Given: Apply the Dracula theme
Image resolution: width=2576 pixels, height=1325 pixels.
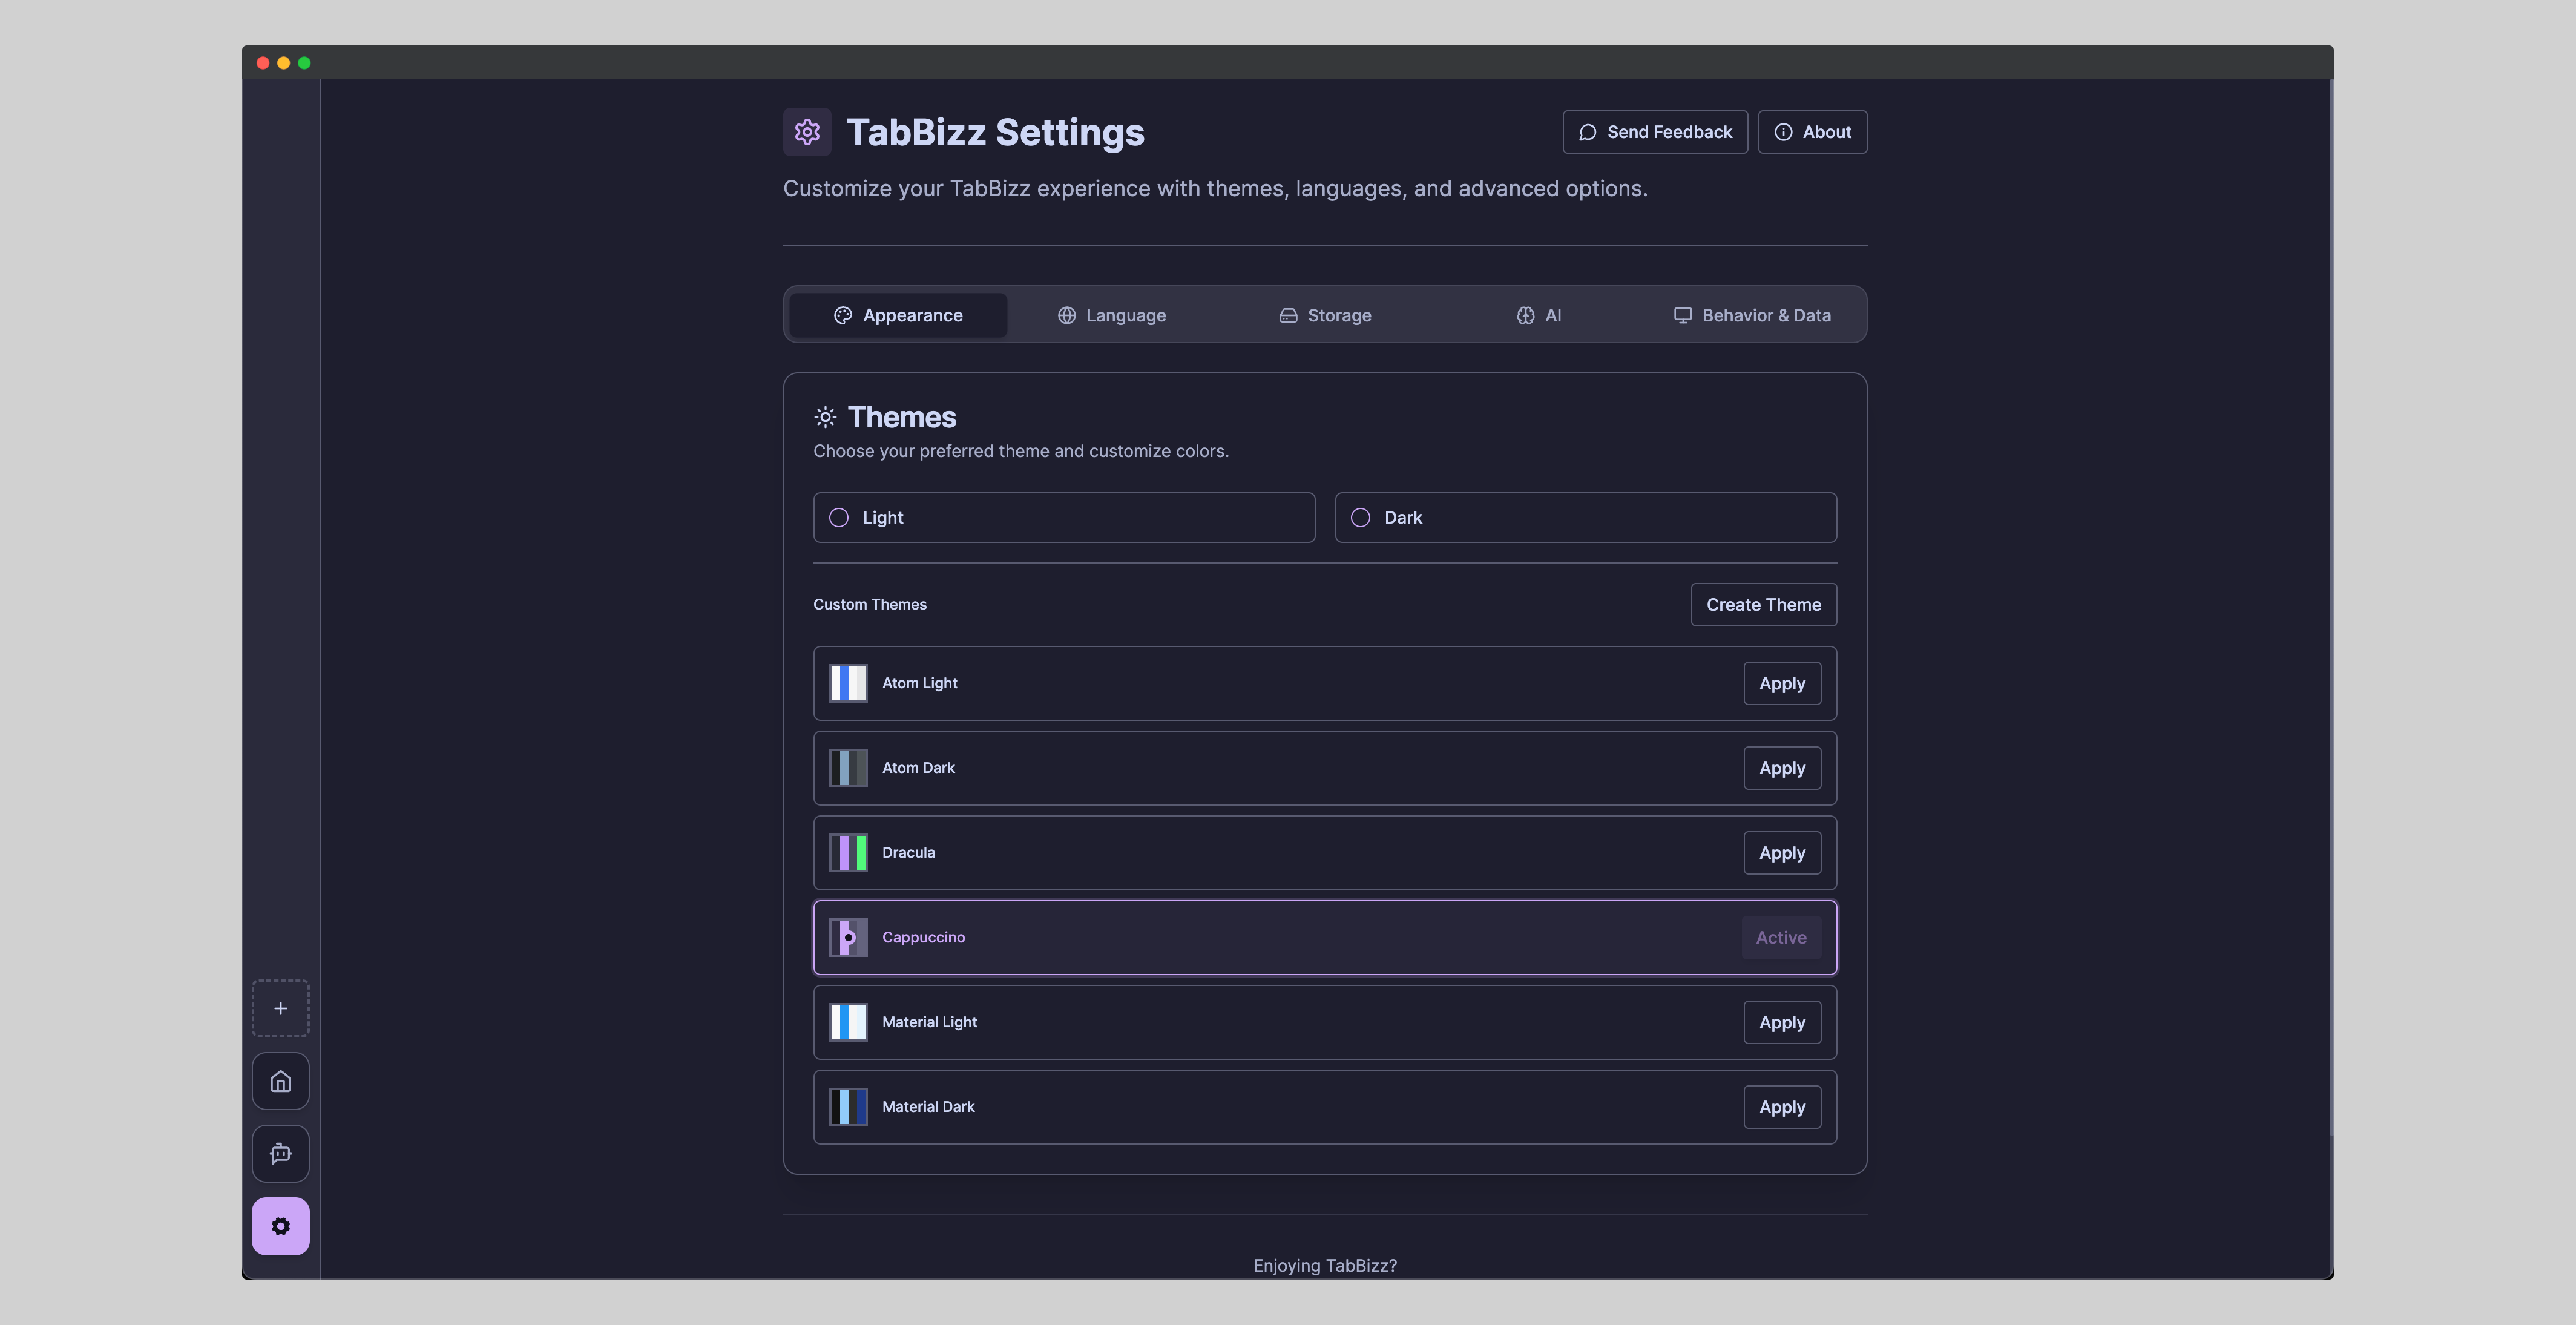Looking at the screenshot, I should (x=1782, y=853).
